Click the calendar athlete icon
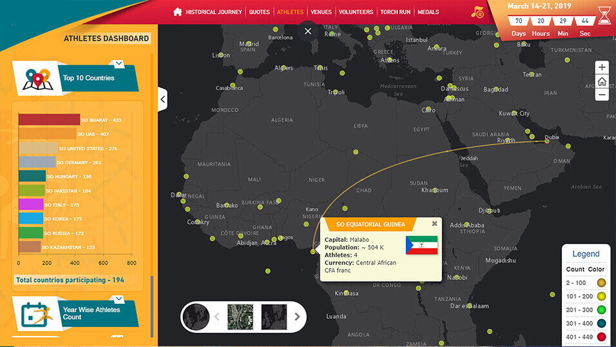 pos(37,315)
